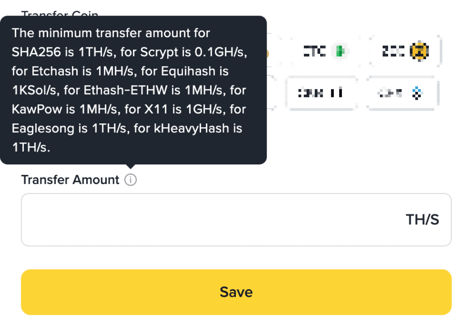Viewport: 462px width, 326px height.
Task: Click the partially hidden orange coin icon
Action: pos(268,54)
